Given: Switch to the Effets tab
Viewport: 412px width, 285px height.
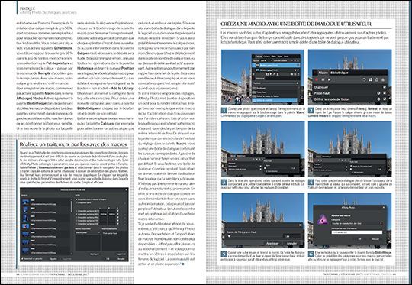Looking at the screenshot, I should coord(274,57).
